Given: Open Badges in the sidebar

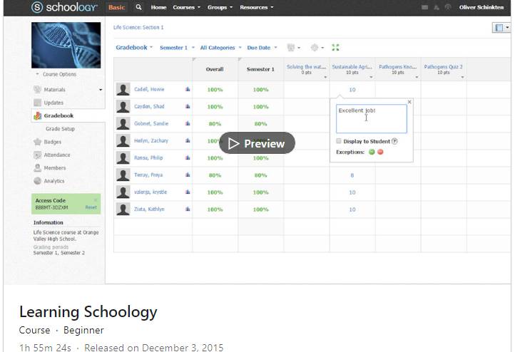Looking at the screenshot, I should coord(53,142).
